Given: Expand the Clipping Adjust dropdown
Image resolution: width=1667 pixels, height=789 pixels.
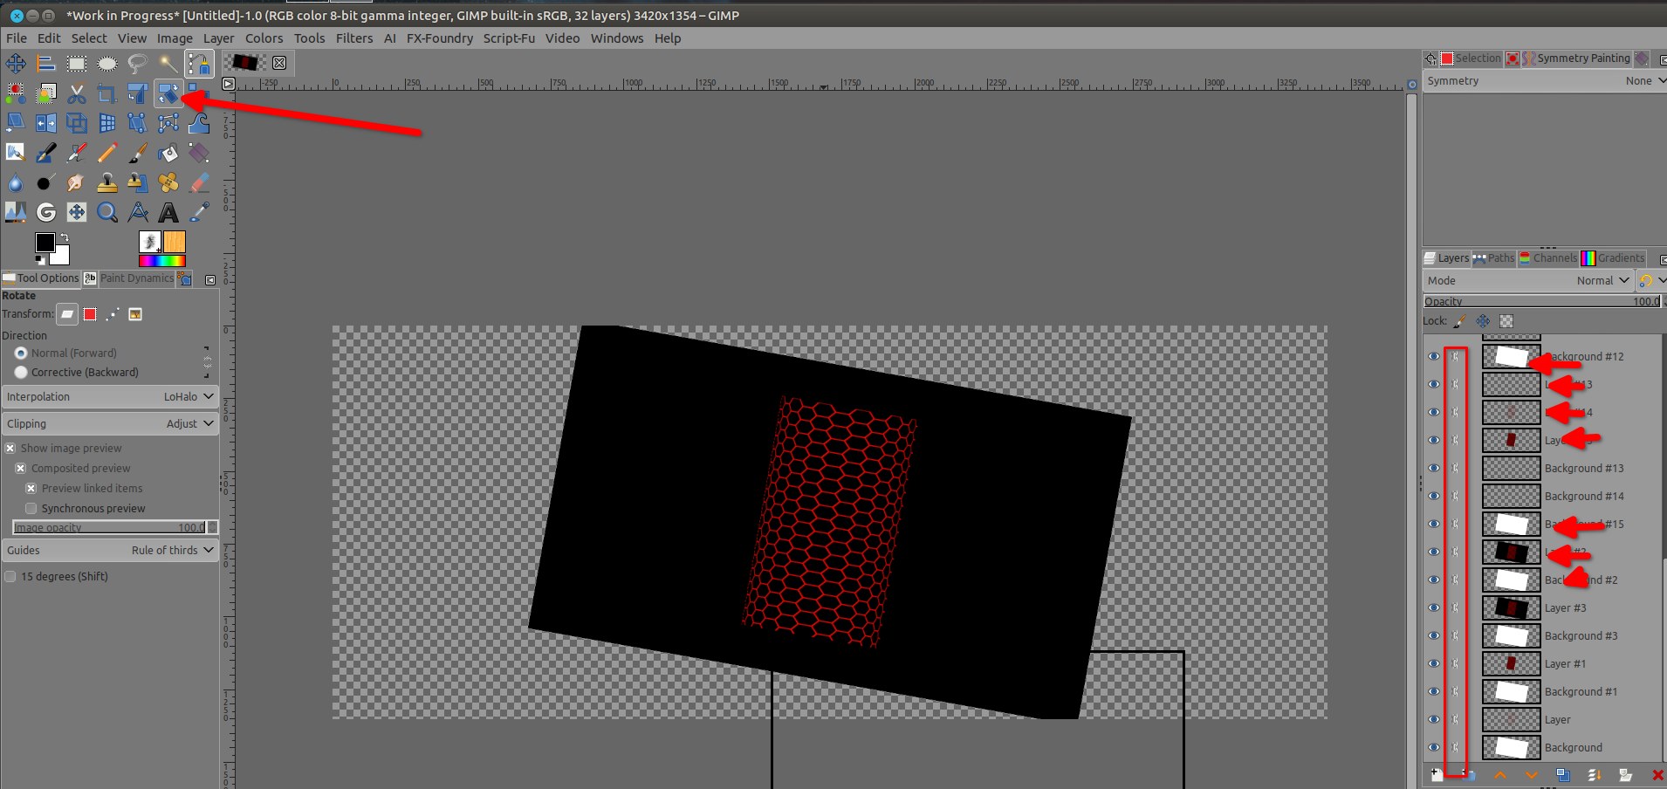Looking at the screenshot, I should (109, 424).
